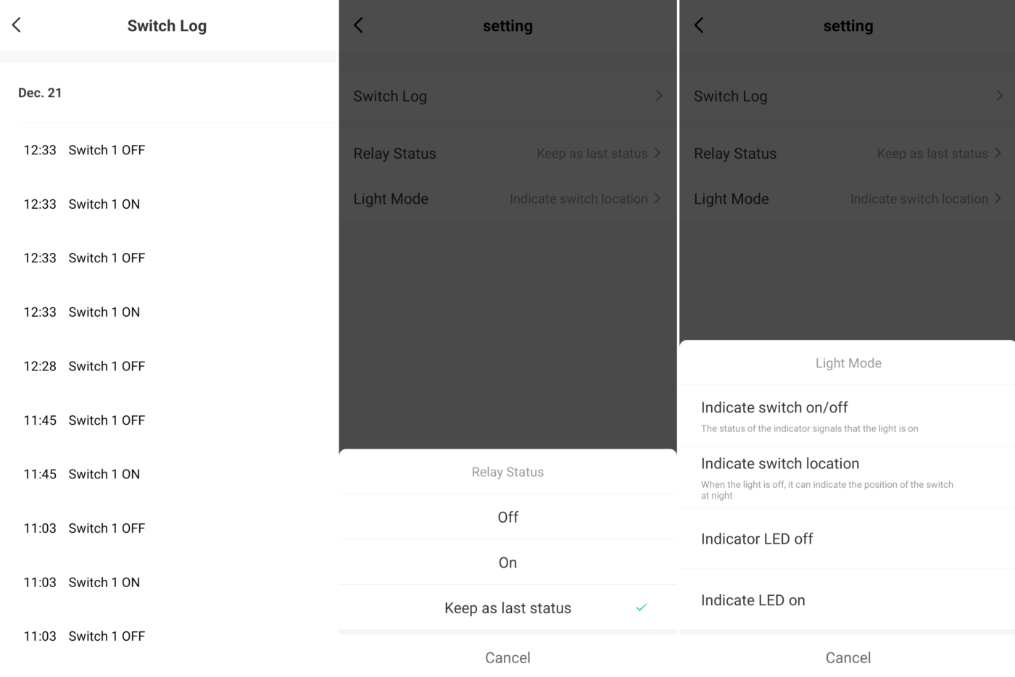1015x677 pixels.
Task: Select Indicate switch on/off light mode
Action: point(847,416)
